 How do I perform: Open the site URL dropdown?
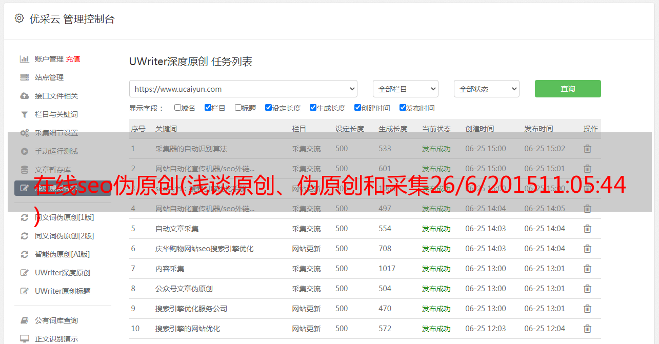click(x=243, y=89)
